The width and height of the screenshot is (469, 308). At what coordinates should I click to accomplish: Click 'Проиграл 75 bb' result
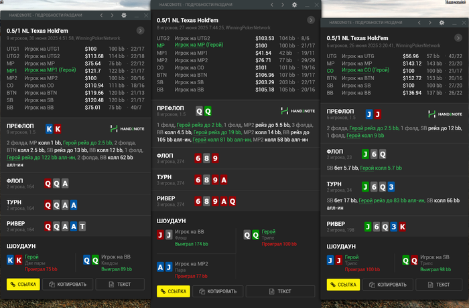click(x=41, y=269)
